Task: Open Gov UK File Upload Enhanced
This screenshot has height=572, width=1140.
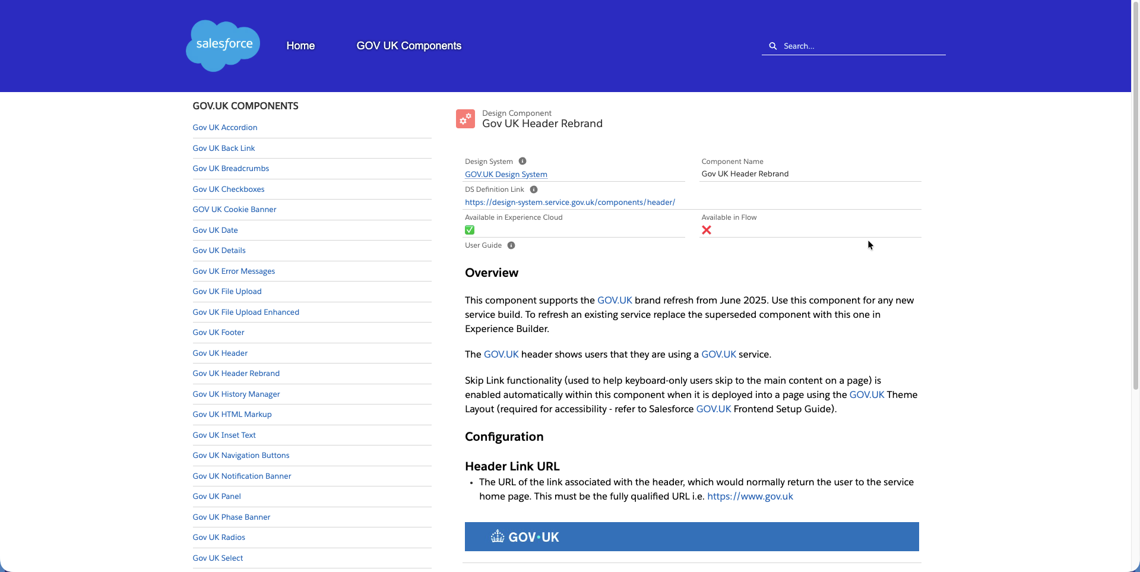Action: (x=245, y=312)
